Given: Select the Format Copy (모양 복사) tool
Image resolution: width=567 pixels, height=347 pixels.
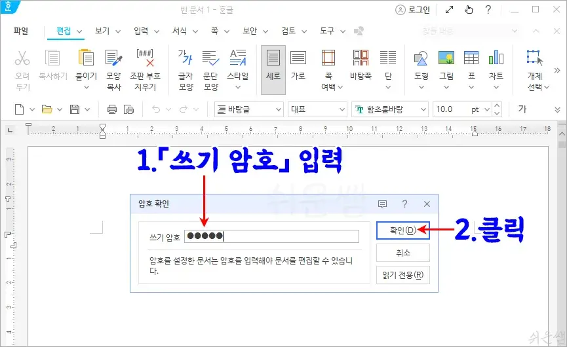Looking at the screenshot, I should 113,69.
